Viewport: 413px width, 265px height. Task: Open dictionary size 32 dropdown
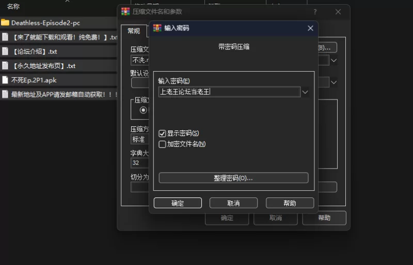[140, 163]
